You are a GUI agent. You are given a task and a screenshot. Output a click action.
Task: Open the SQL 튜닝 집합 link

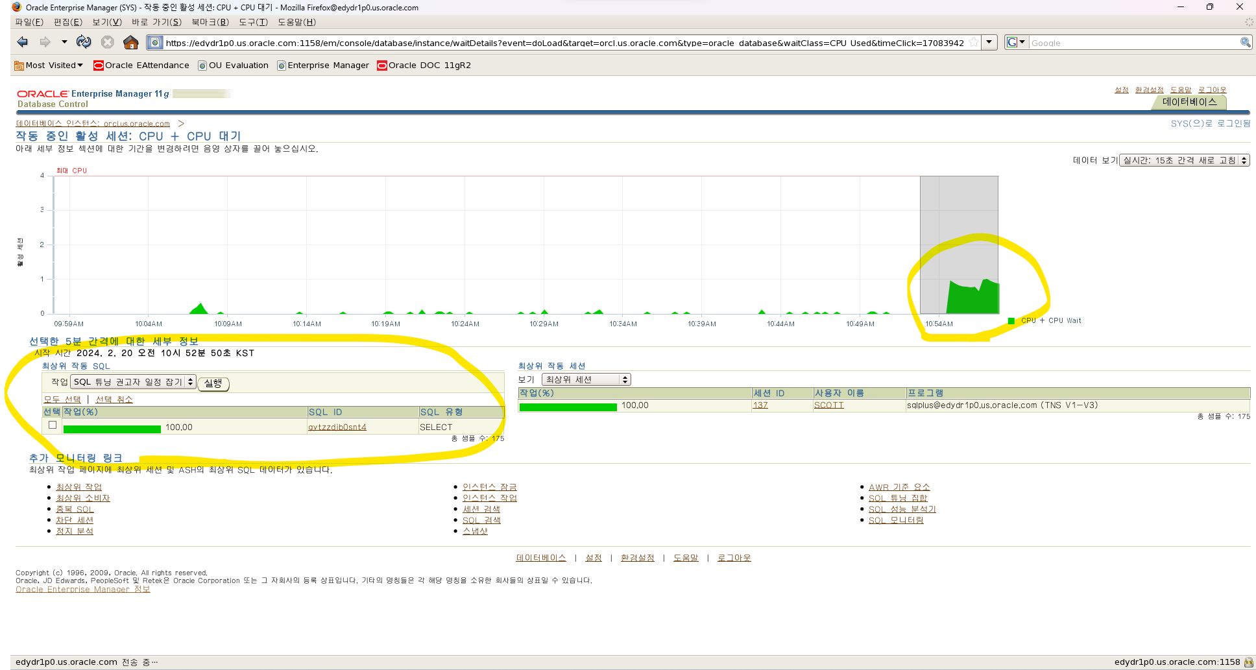pos(898,498)
